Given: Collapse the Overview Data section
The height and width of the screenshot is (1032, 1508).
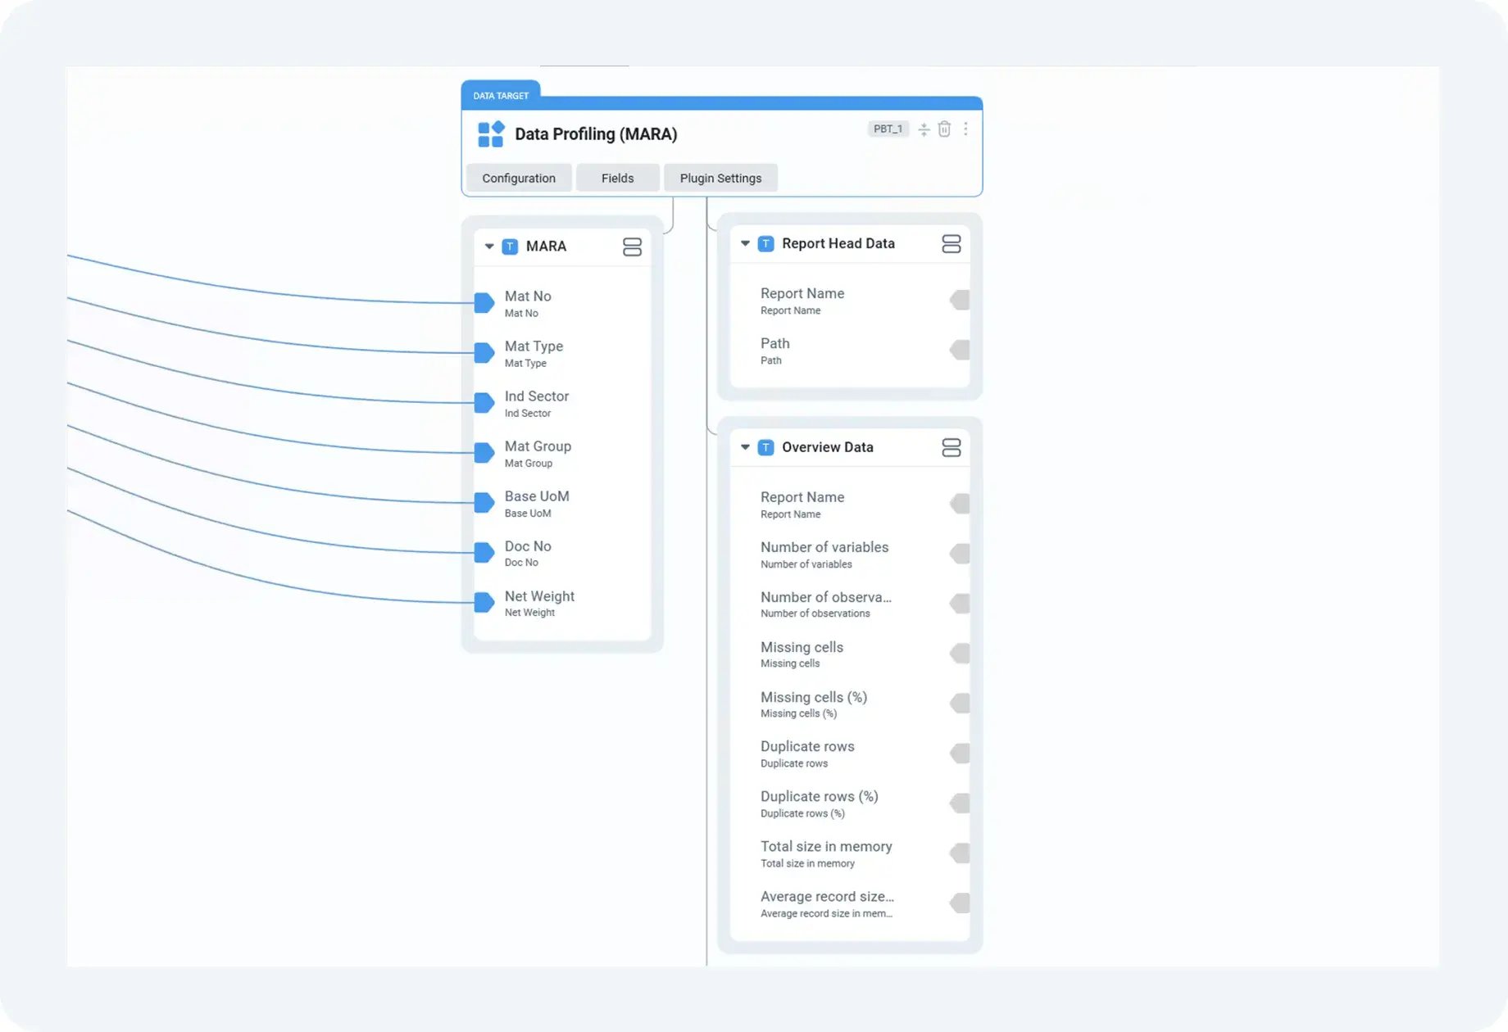Looking at the screenshot, I should [745, 447].
